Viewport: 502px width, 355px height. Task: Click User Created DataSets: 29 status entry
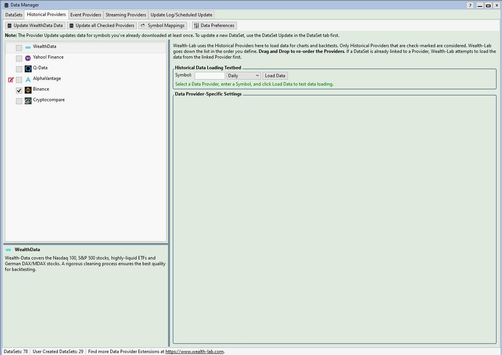tap(58, 352)
